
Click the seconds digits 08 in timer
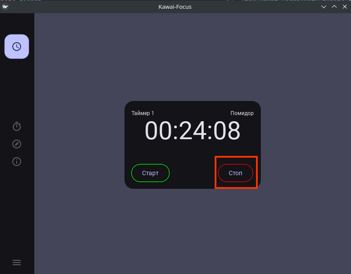[226, 131]
